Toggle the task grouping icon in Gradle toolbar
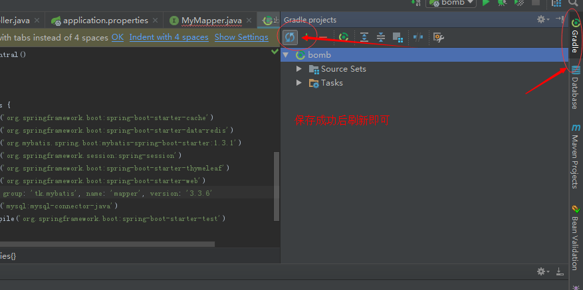 point(398,37)
